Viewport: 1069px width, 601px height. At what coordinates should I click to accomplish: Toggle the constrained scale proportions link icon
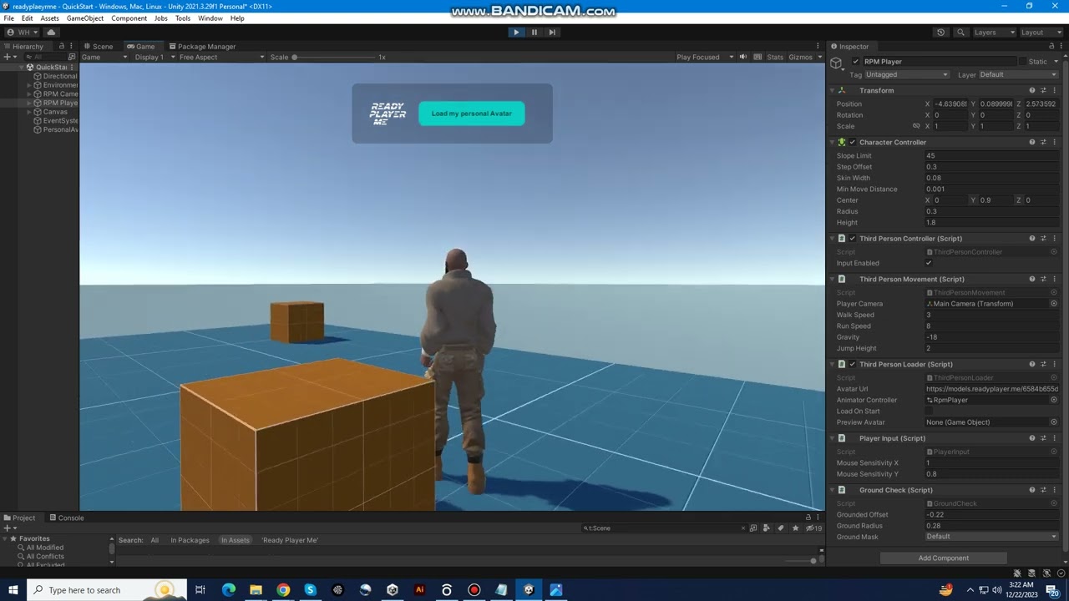pos(916,126)
